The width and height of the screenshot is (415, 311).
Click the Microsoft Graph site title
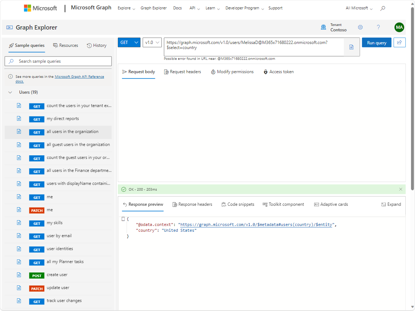tap(91, 8)
